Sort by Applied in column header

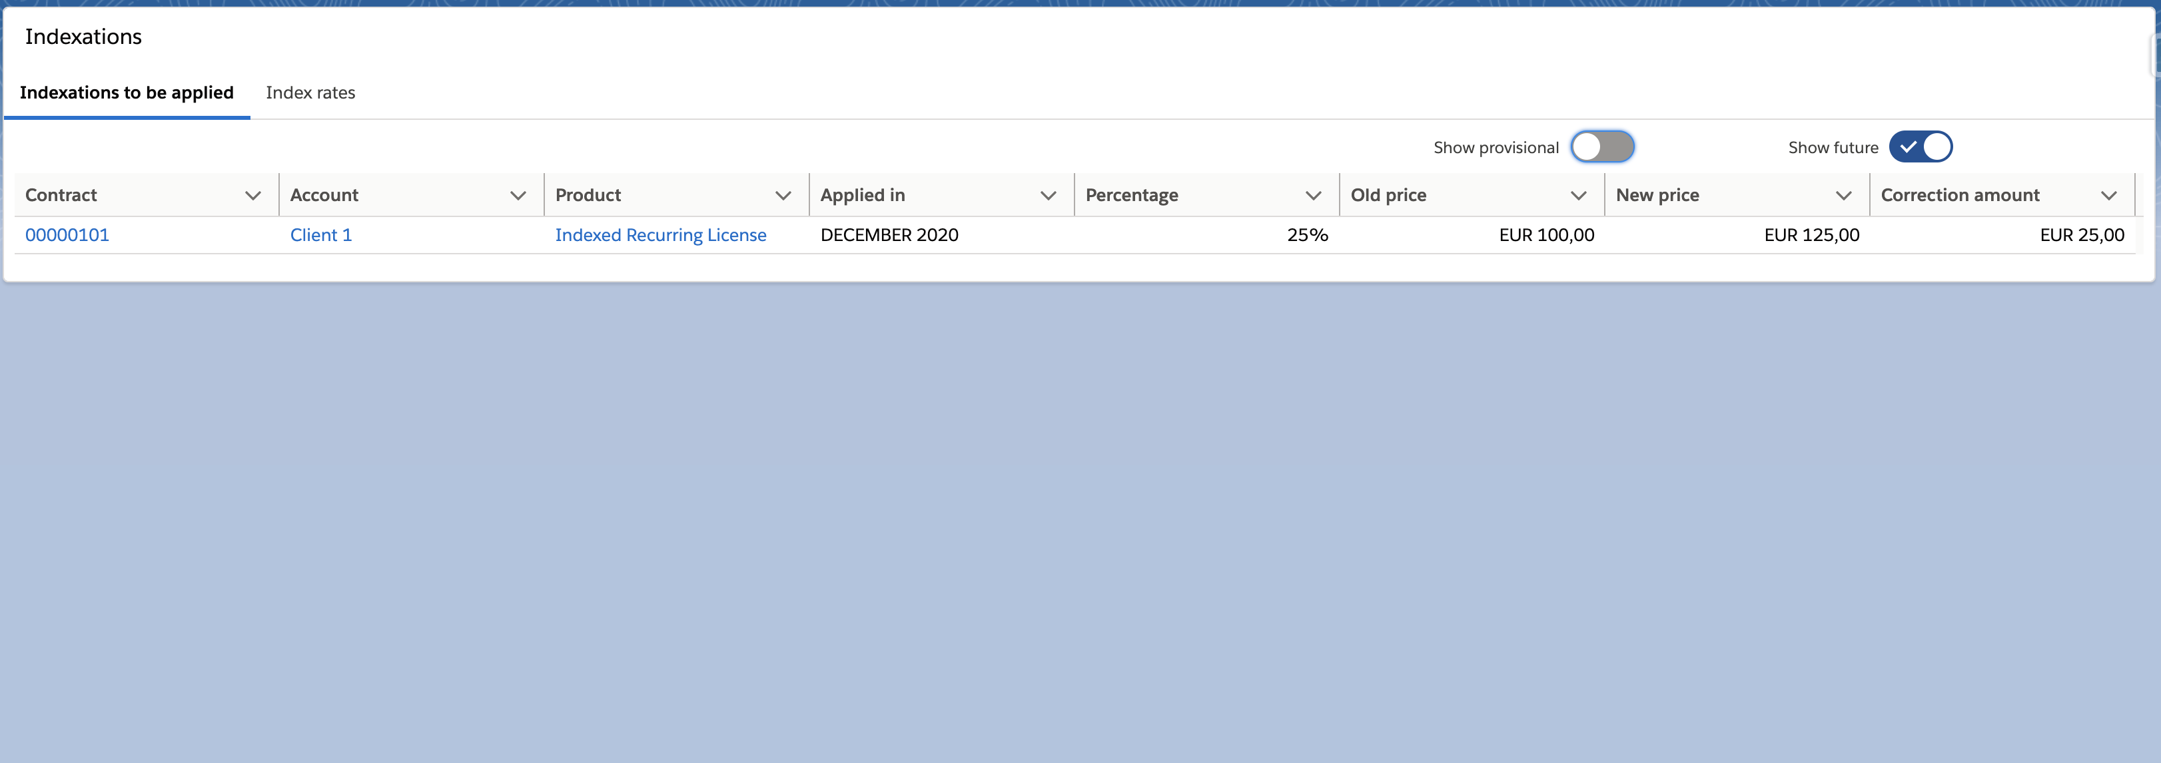(863, 195)
